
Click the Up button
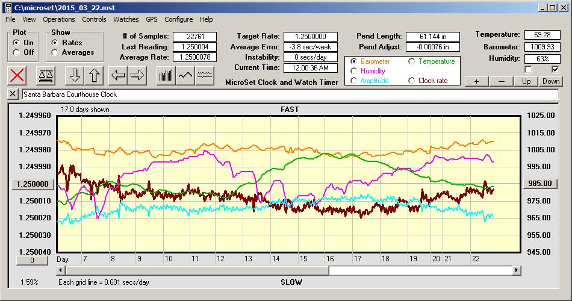526,81
